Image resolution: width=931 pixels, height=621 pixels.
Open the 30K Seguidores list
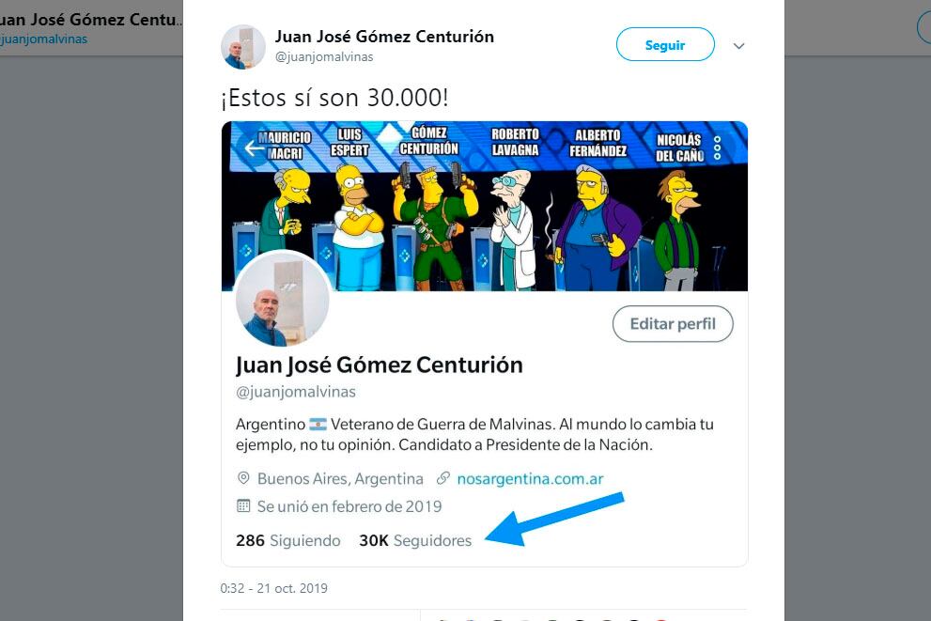(415, 540)
